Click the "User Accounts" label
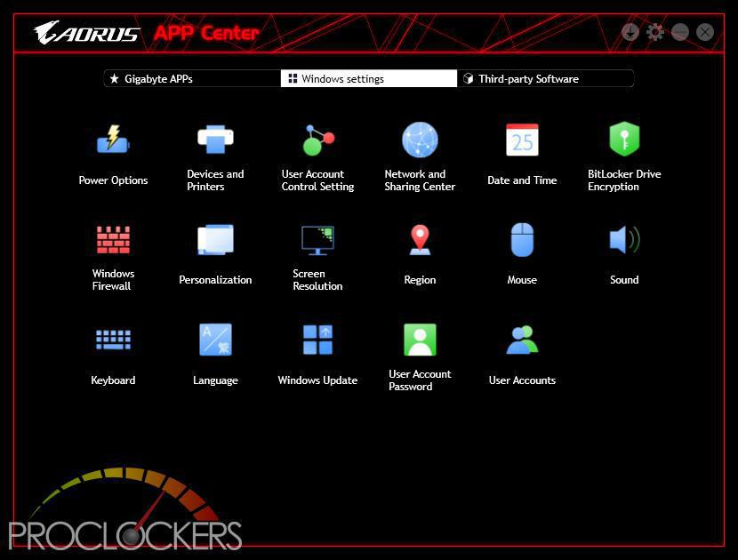 pyautogui.click(x=522, y=380)
